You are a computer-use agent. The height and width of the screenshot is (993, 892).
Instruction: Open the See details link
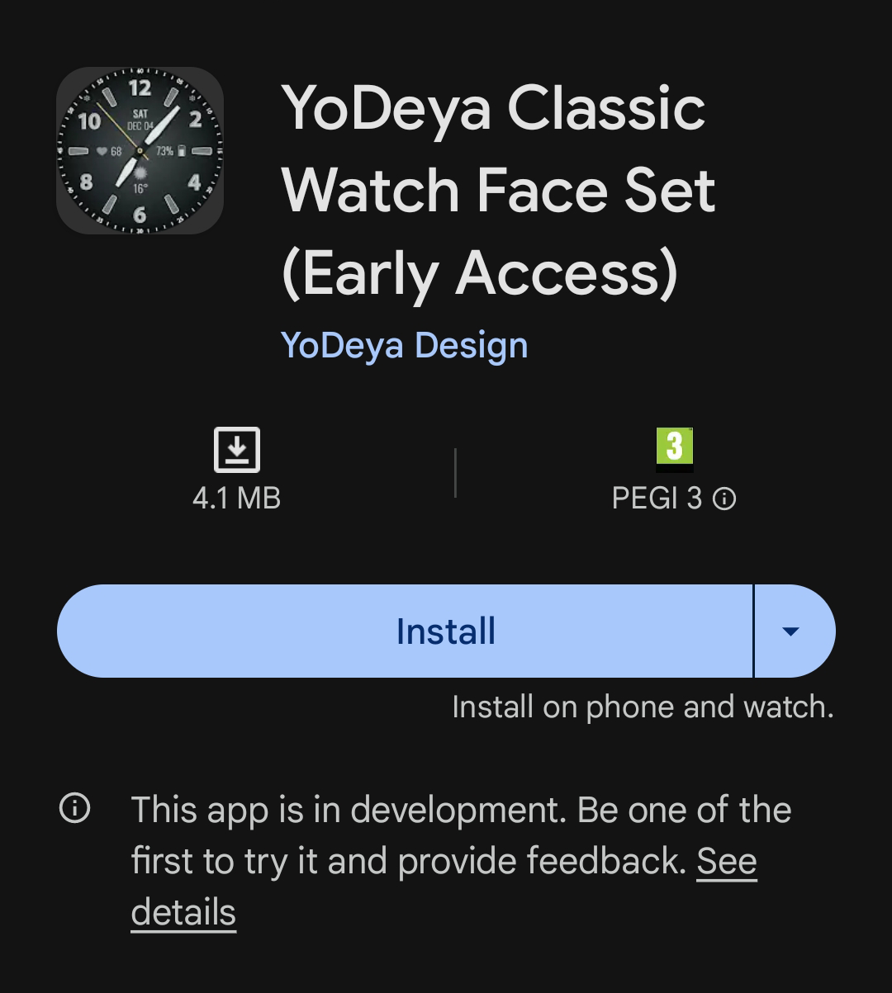(727, 863)
